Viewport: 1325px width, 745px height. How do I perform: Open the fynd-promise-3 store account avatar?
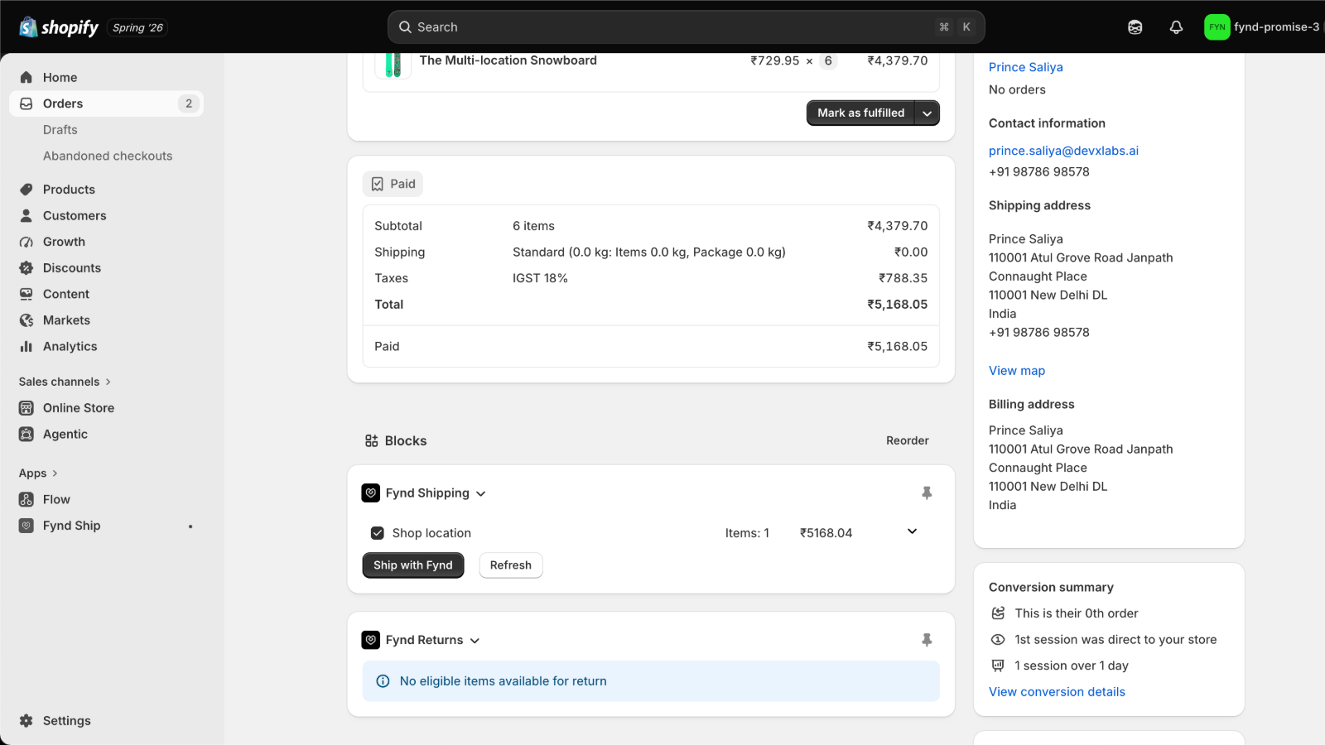point(1217,27)
